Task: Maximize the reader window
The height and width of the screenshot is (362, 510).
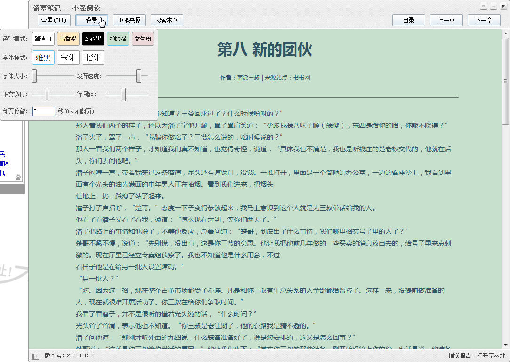Action: tap(494, 6)
